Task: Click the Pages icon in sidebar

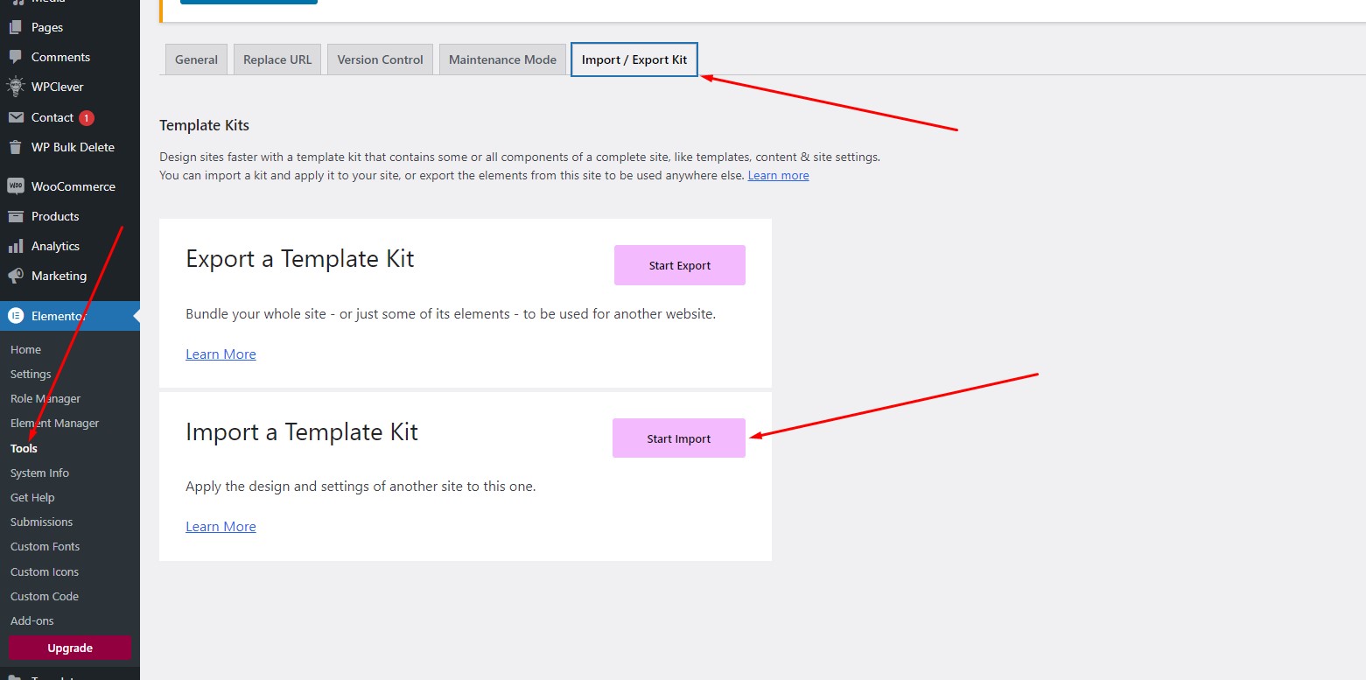Action: click(16, 27)
